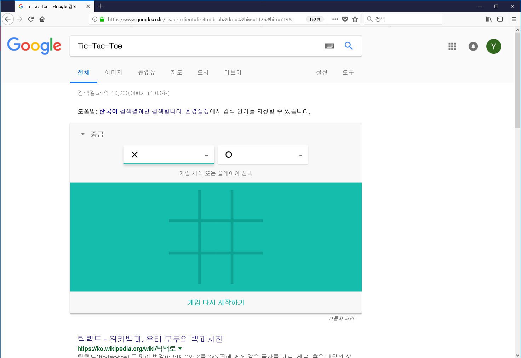Select the 전체 search tab
The image size is (521, 358).
pos(84,73)
